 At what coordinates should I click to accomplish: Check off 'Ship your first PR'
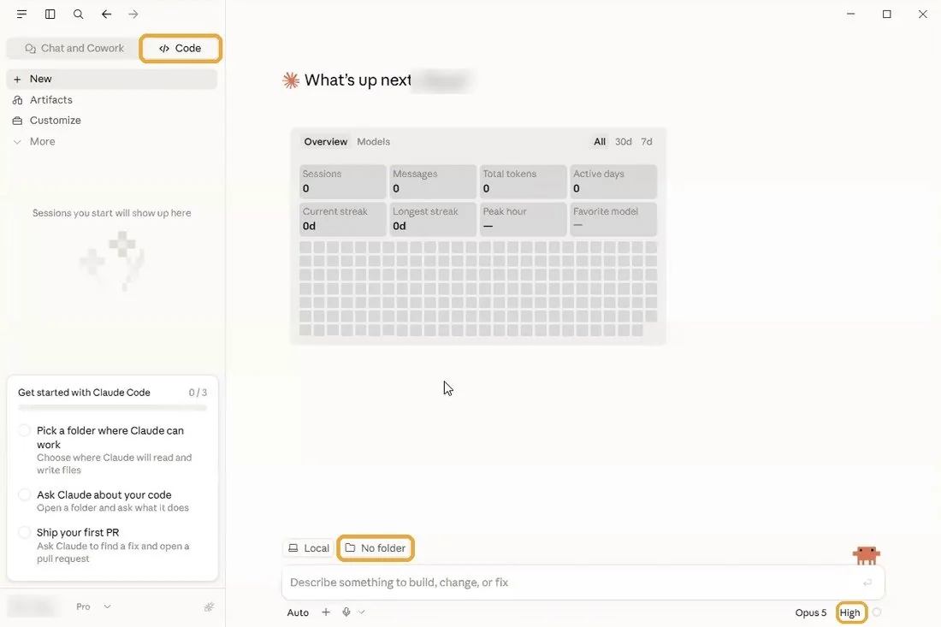[x=24, y=532]
